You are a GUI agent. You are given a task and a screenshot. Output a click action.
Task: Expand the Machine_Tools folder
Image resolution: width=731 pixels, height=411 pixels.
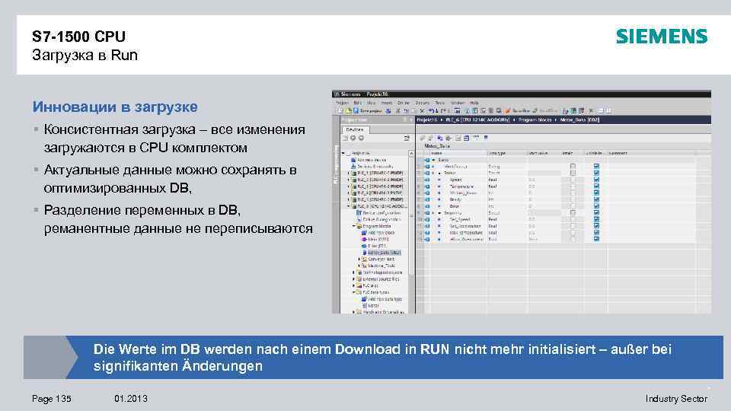coord(359,266)
